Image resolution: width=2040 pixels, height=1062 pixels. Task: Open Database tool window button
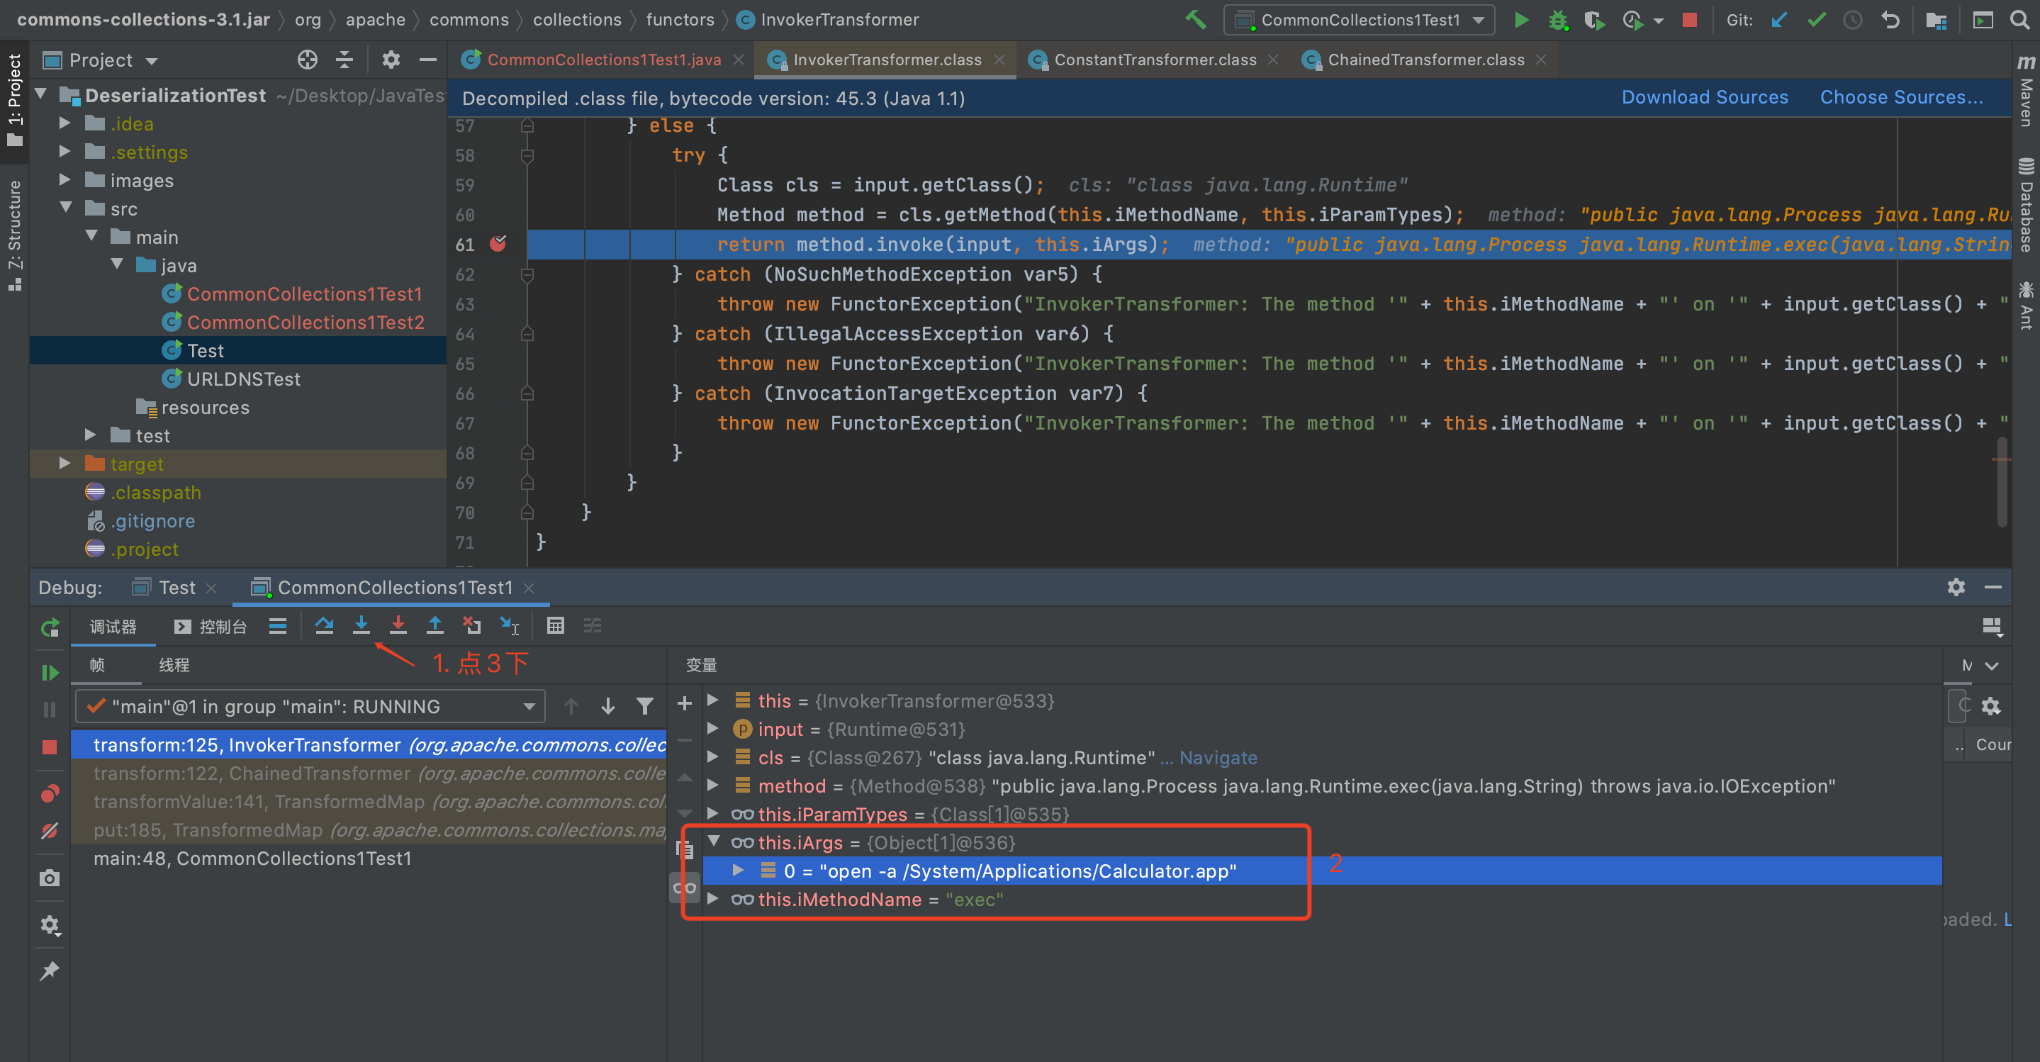coord(2027,204)
